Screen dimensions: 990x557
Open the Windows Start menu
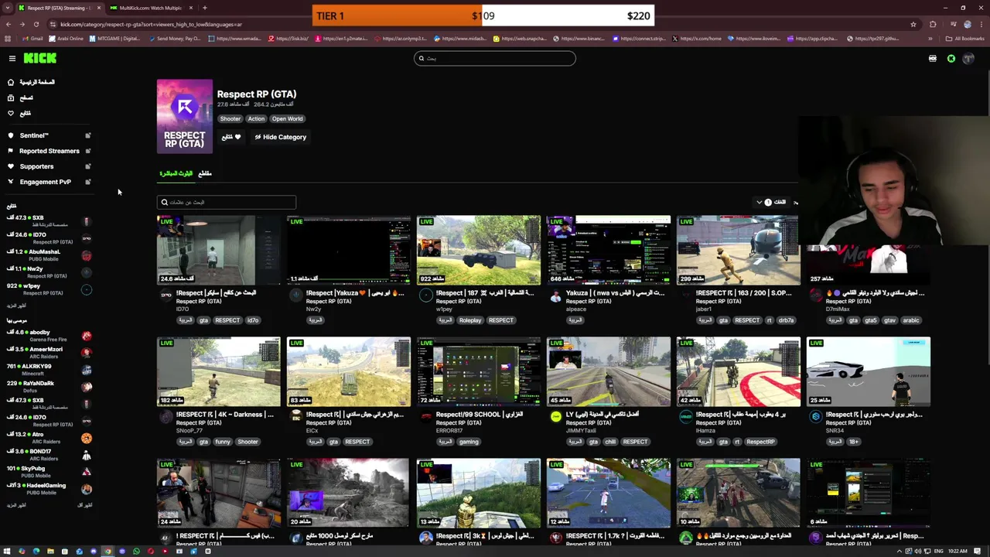(6, 552)
